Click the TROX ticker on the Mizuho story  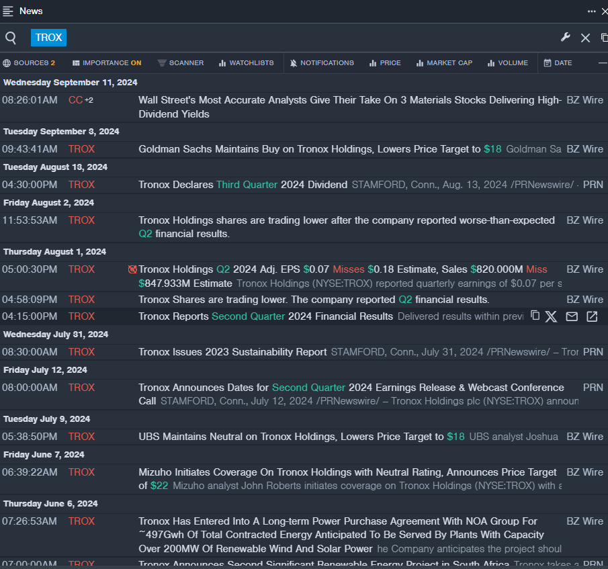[x=81, y=472]
